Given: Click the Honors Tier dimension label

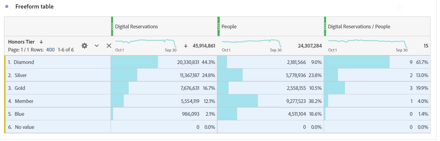Looking at the screenshot, I should [21, 42].
